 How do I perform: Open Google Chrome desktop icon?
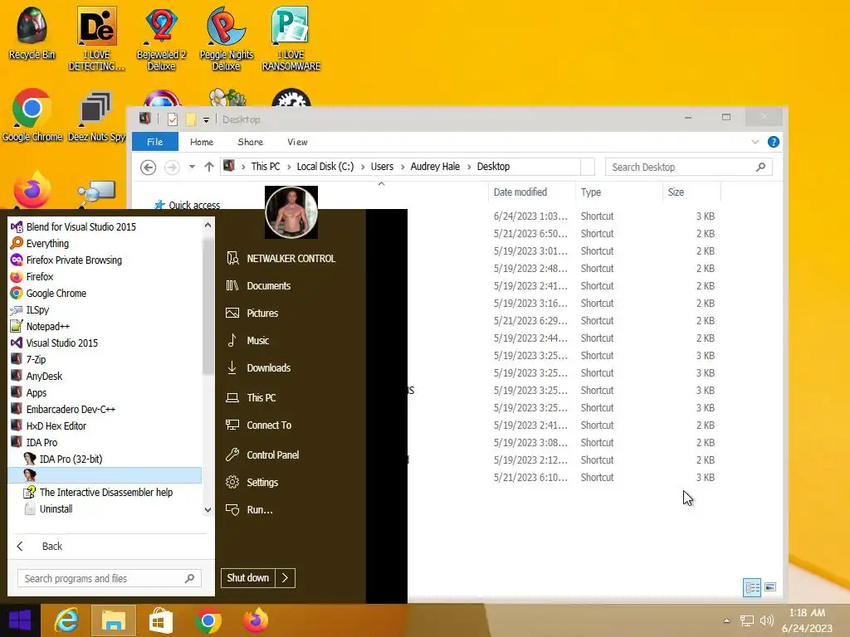32,115
